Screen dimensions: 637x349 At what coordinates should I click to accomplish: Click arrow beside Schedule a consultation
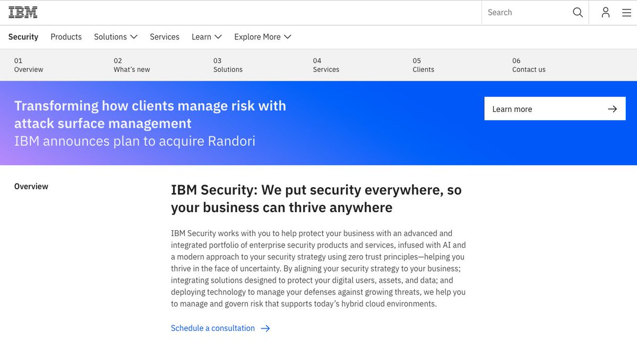tap(265, 328)
